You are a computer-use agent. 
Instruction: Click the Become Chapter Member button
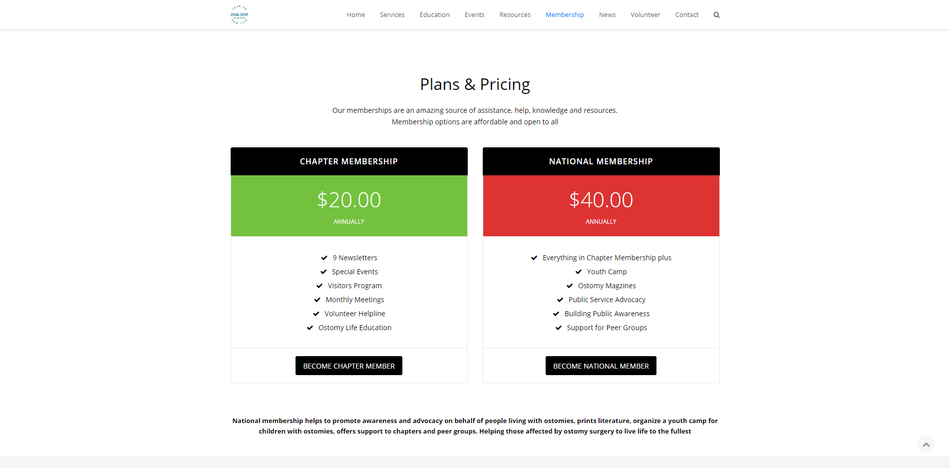[x=349, y=366]
